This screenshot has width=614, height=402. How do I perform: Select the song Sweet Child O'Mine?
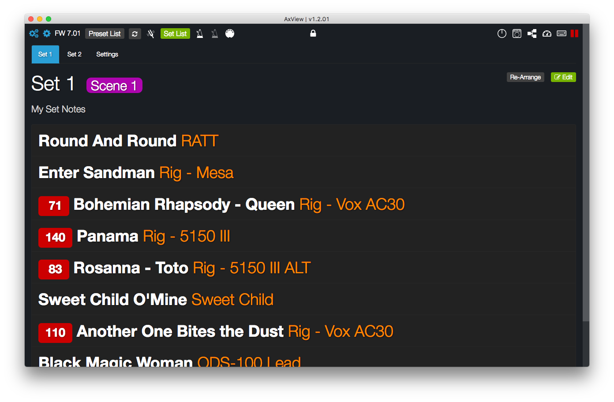pos(113,300)
